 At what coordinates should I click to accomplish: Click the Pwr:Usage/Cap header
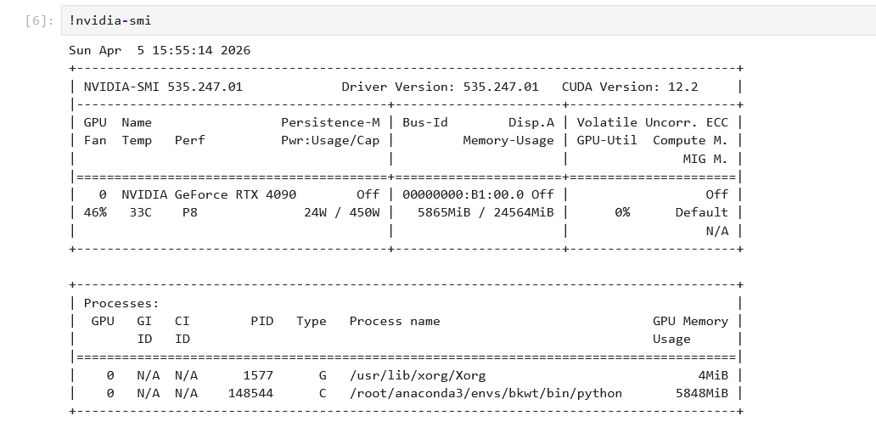(330, 140)
